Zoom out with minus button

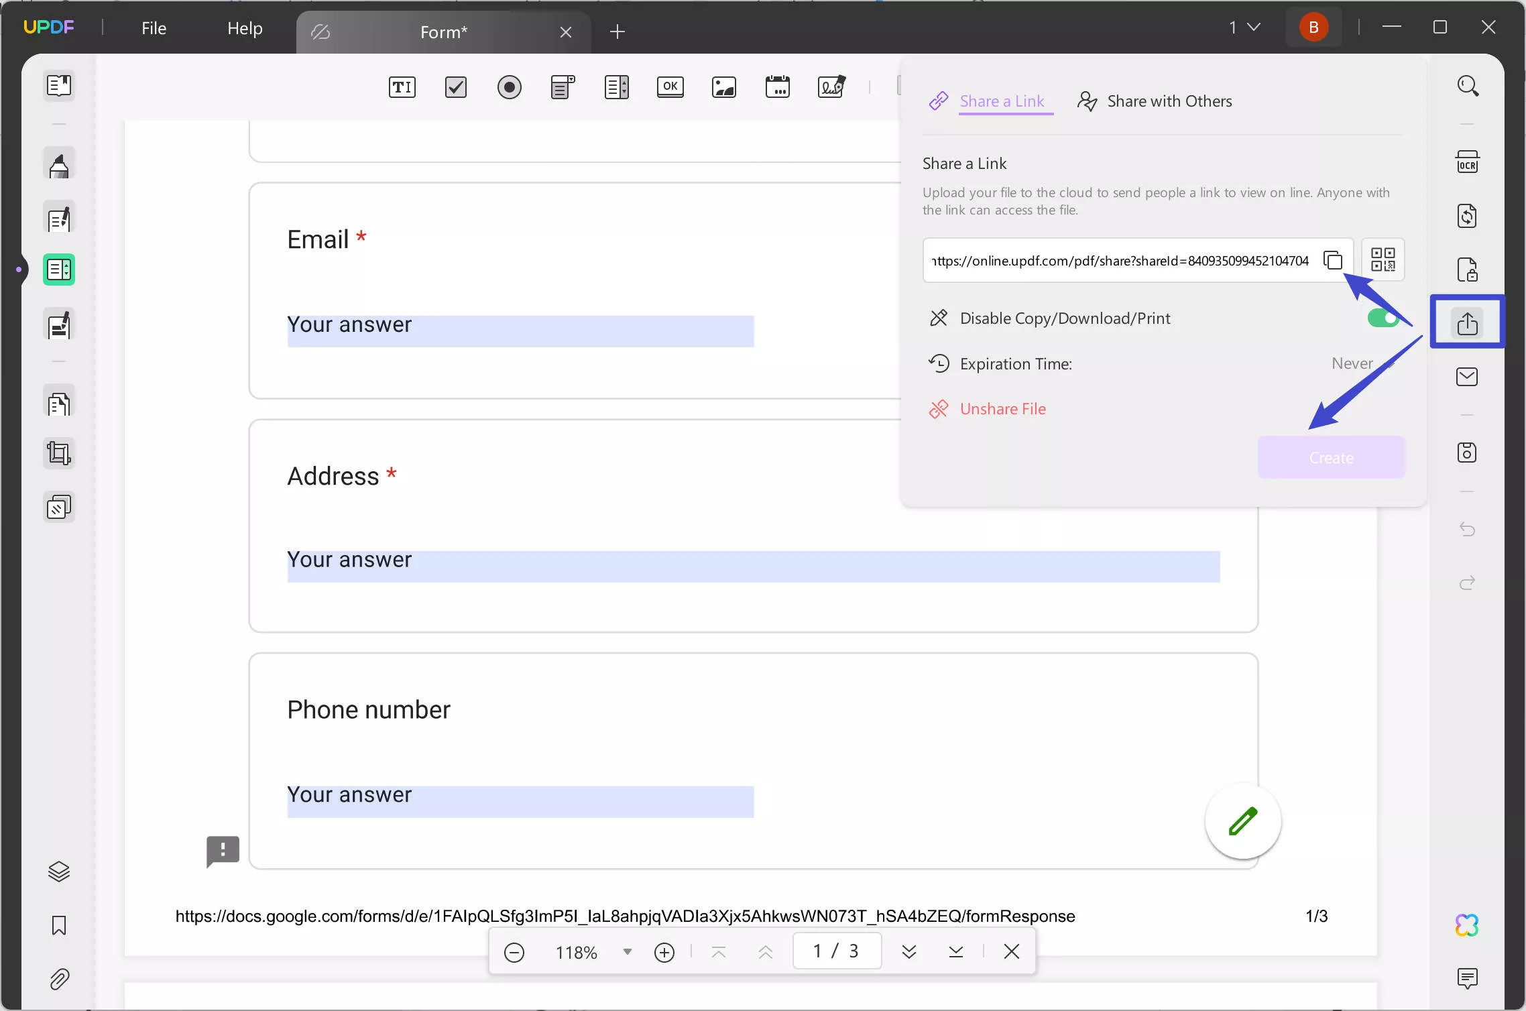pos(514,952)
